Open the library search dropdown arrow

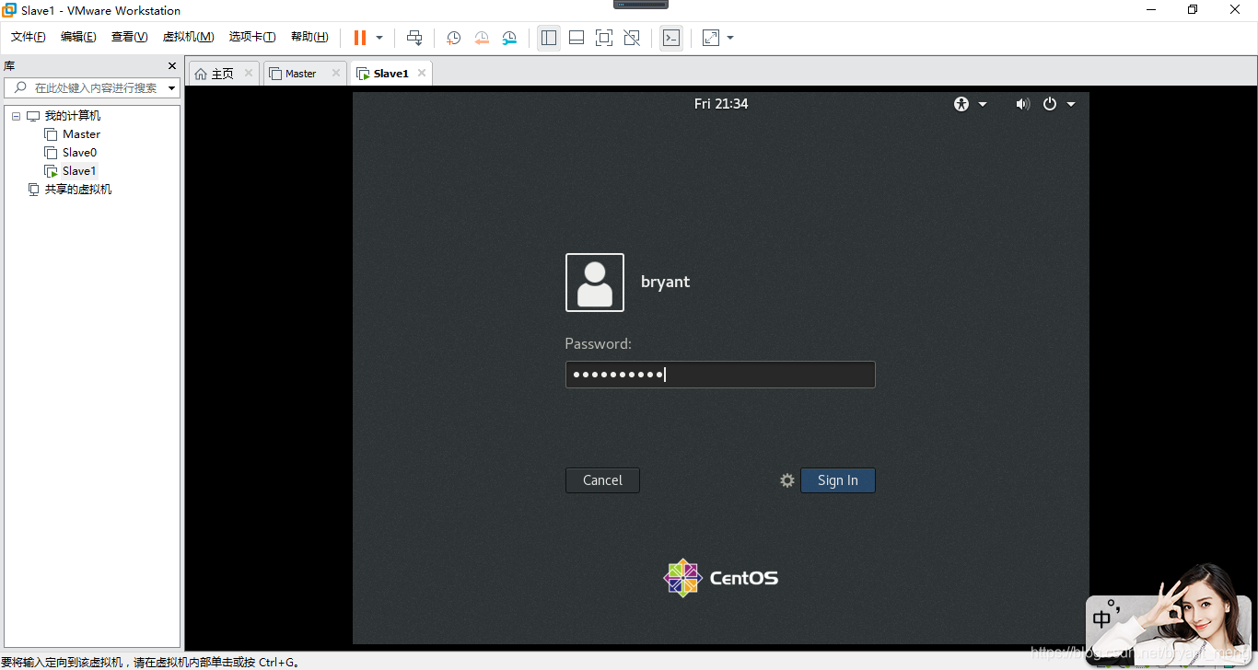[172, 88]
